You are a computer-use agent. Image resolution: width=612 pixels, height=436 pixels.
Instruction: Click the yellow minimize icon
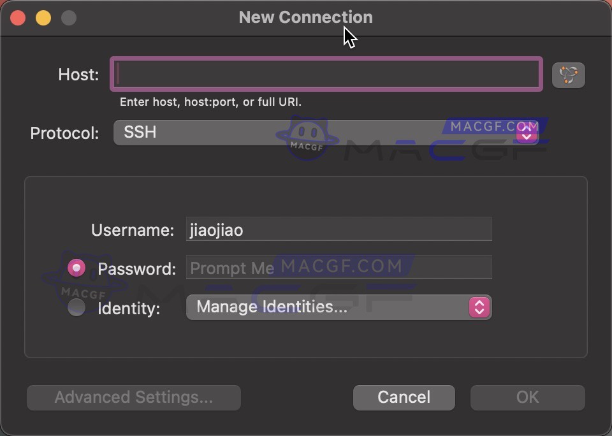click(x=43, y=18)
